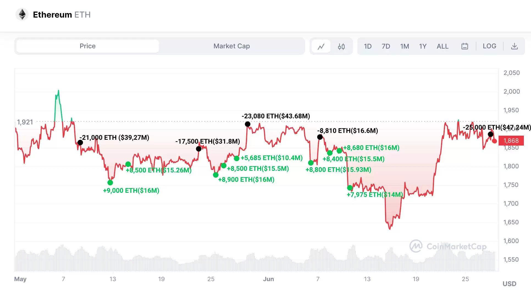The image size is (531, 296).
Task: Choose the 1M time range
Action: point(405,46)
